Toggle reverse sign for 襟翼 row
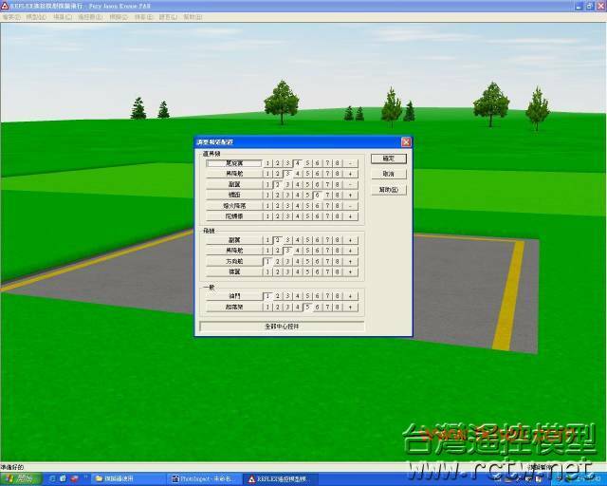Screen dimensions: 607x486 pos(350,272)
